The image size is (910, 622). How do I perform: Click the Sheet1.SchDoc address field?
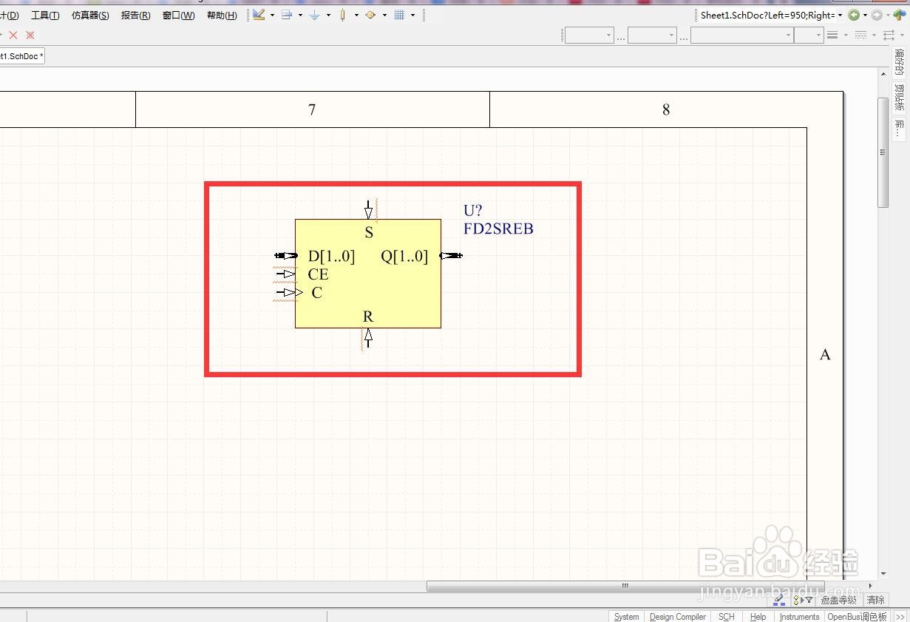(767, 16)
